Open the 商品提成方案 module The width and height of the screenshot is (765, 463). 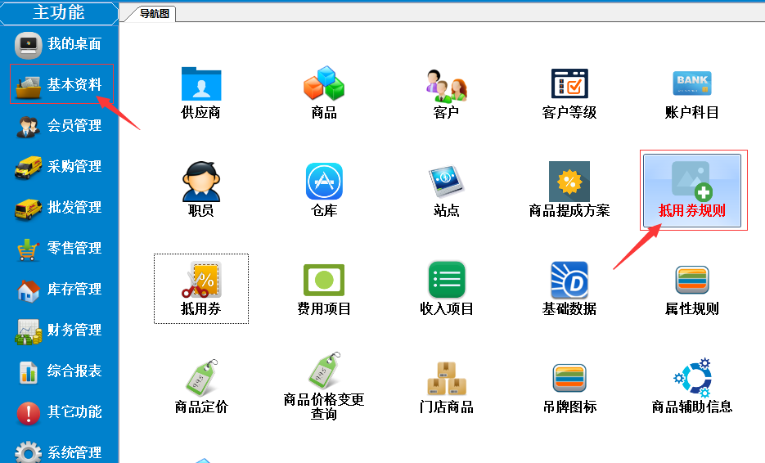tap(569, 191)
